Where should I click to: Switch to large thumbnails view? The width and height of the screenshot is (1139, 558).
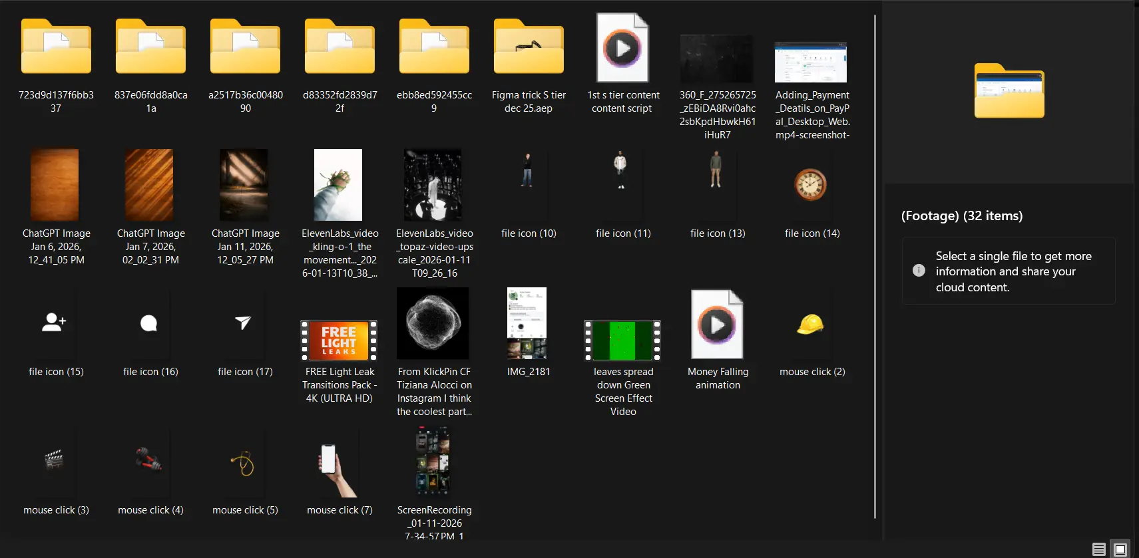pyautogui.click(x=1121, y=549)
